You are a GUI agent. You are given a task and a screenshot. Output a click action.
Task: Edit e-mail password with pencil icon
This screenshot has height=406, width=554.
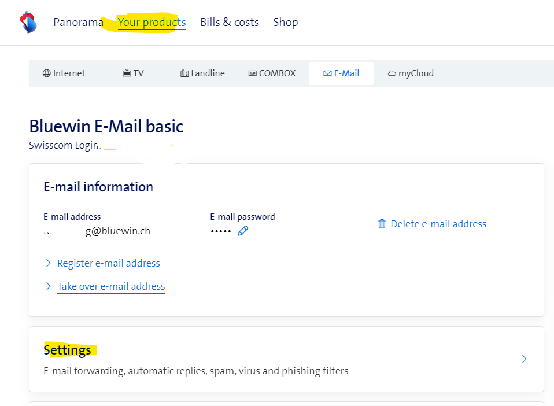243,231
